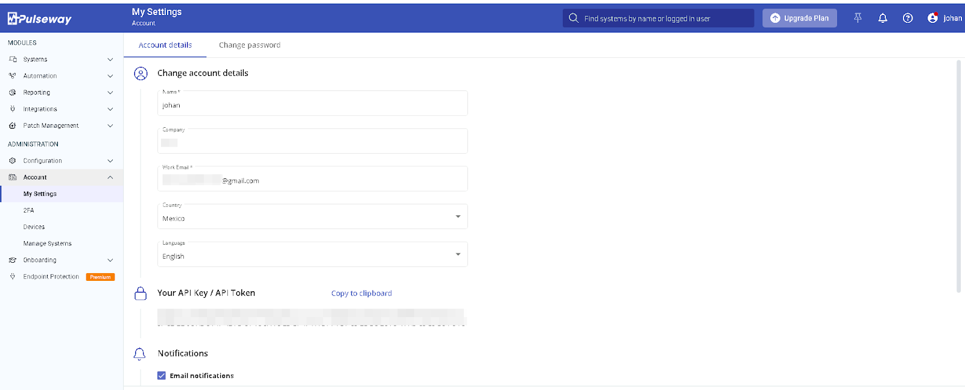Click the pin icon in header
The width and height of the screenshot is (965, 390).
[858, 18]
